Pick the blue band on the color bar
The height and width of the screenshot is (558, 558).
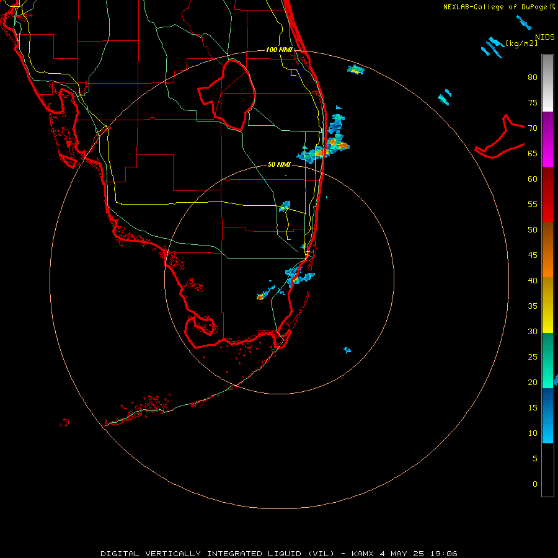pos(547,415)
